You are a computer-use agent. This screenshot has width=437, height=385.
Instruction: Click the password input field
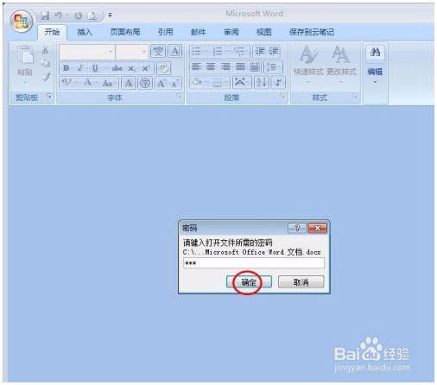pos(254,263)
